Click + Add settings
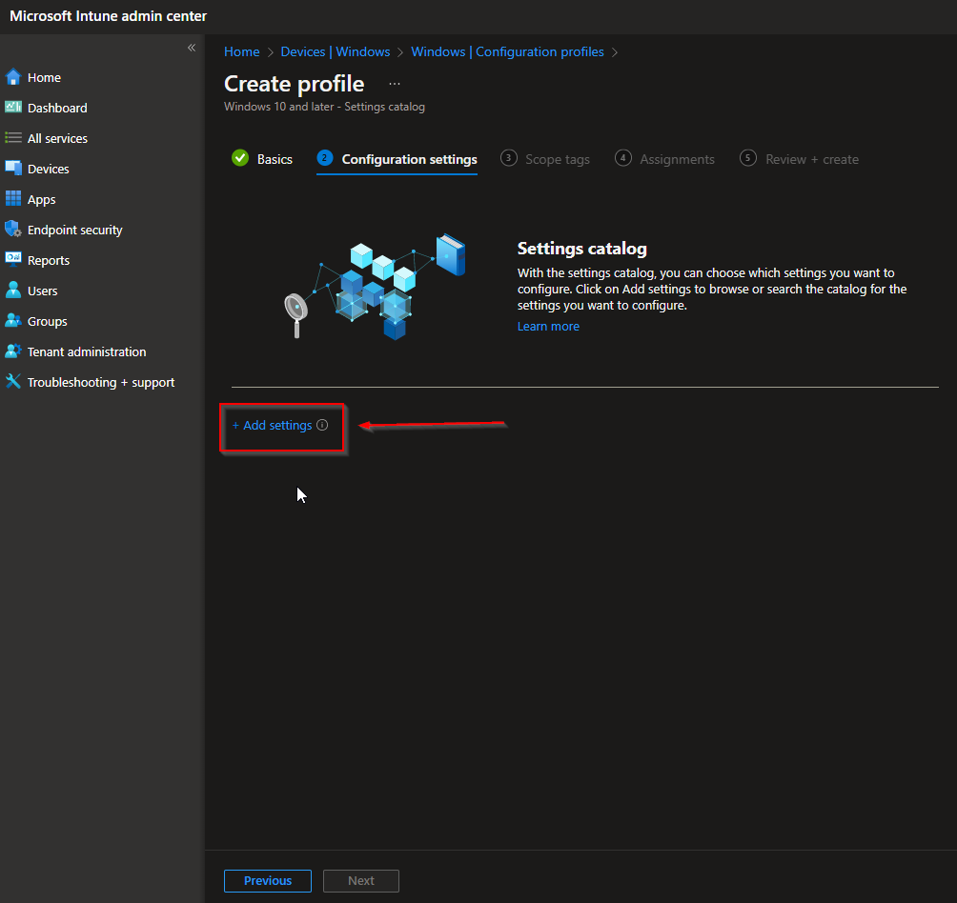 point(273,425)
